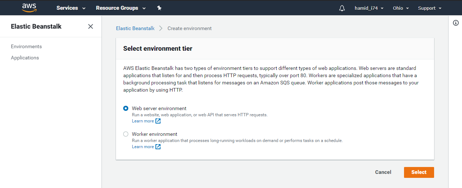Click the AWS logo home icon
This screenshot has height=188, width=462.
point(29,8)
